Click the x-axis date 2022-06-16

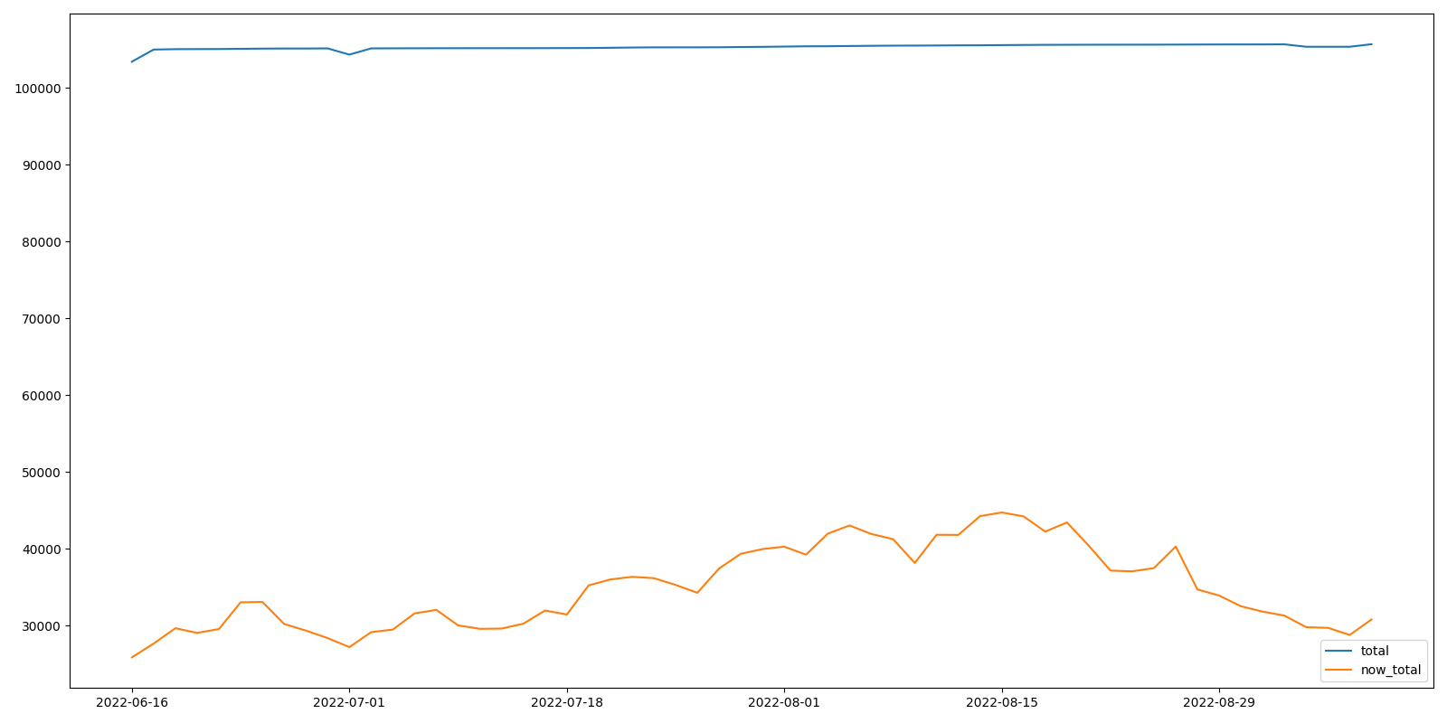click(x=132, y=702)
